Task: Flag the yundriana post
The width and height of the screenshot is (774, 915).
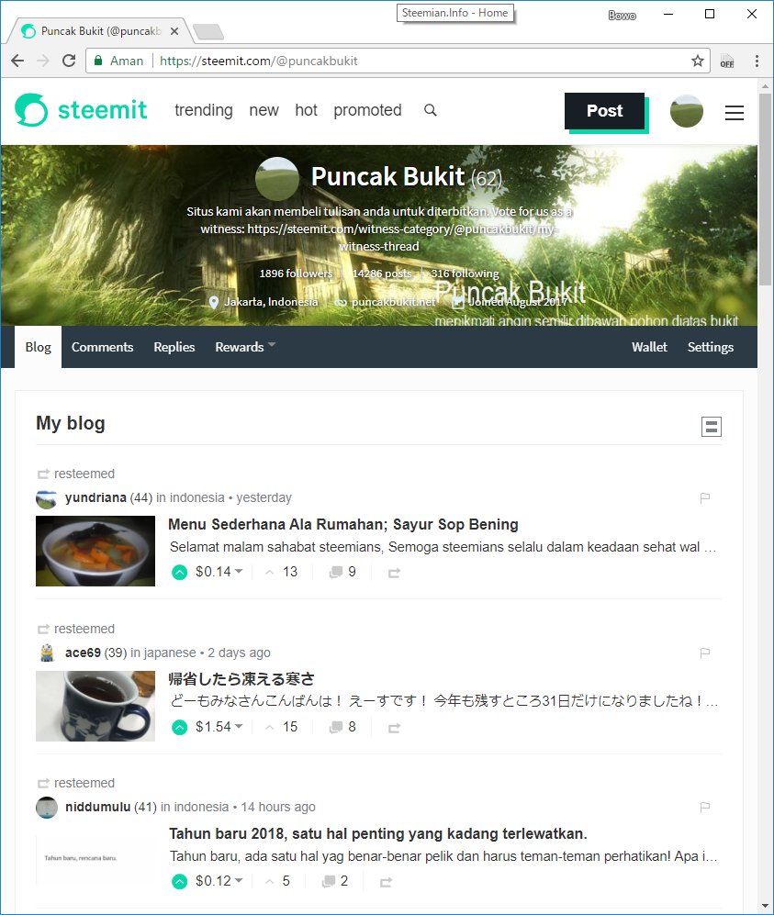Action: pos(705,497)
